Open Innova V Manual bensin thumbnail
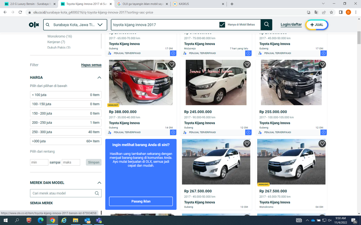The height and width of the screenshot is (225, 361). (216, 82)
